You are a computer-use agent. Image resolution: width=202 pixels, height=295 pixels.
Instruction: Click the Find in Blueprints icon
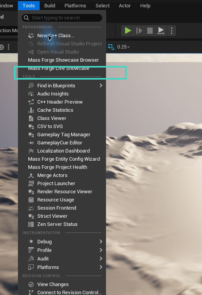point(31,86)
